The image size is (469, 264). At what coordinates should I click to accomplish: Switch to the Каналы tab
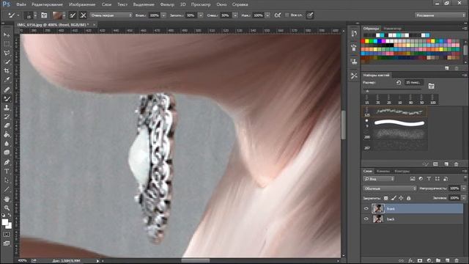[x=383, y=171]
